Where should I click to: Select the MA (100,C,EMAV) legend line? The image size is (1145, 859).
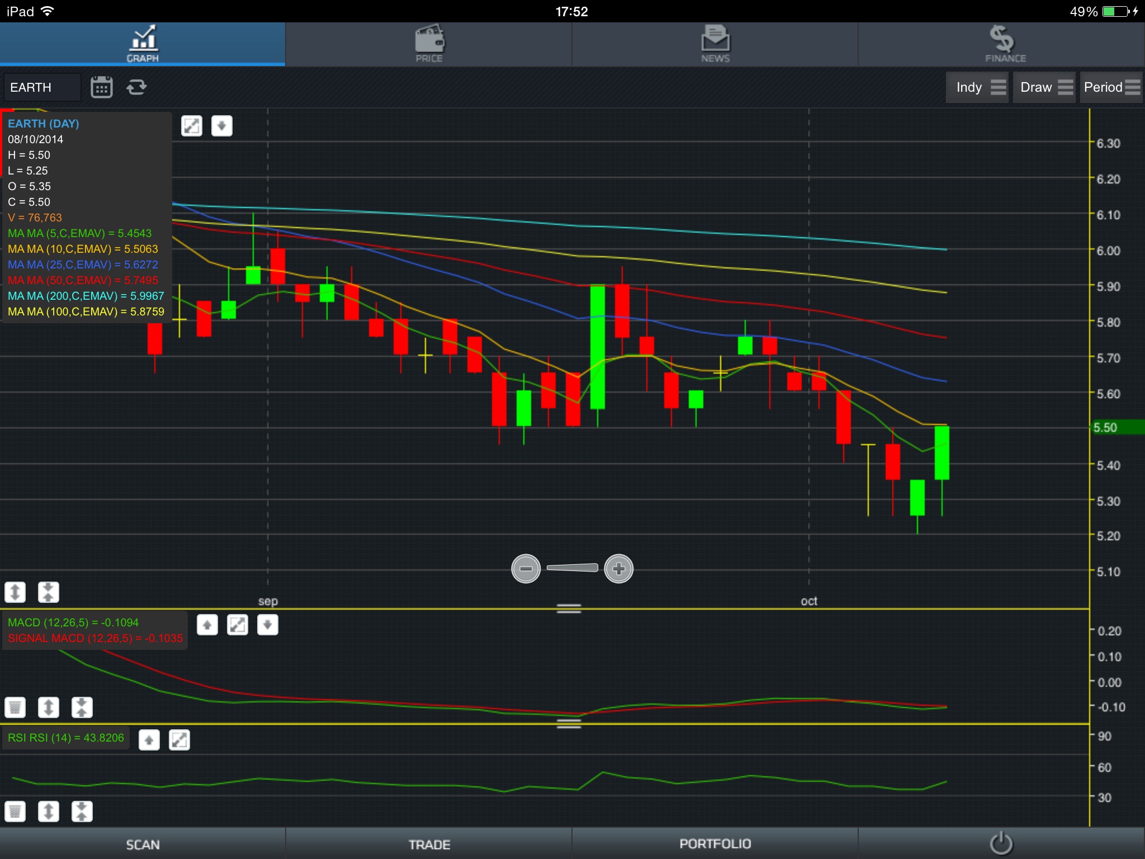pyautogui.click(x=86, y=311)
